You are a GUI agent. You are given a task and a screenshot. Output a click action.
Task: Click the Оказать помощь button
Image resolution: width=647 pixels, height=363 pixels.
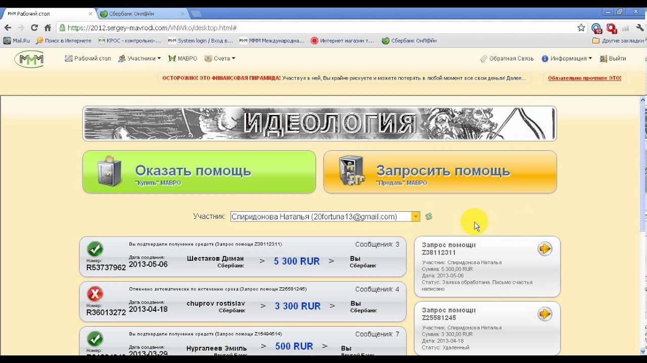[199, 172]
